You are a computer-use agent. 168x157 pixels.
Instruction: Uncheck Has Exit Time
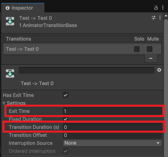[x=66, y=95]
